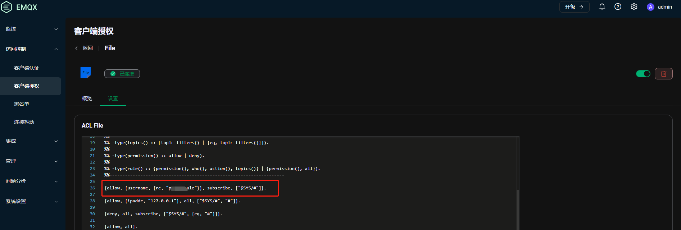
Task: Click the File authorization source icon
Action: pyautogui.click(x=86, y=72)
